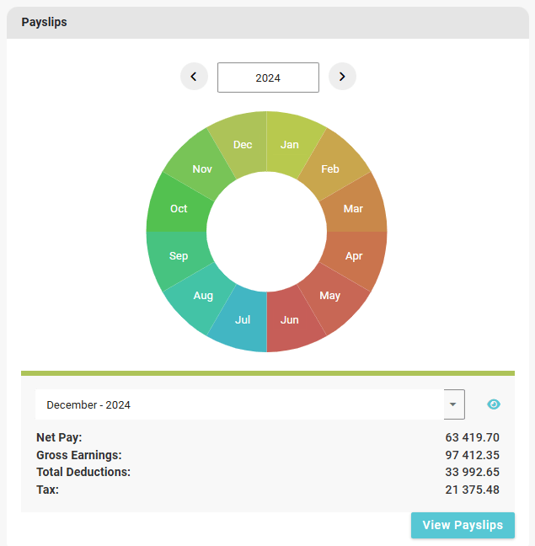The width and height of the screenshot is (535, 546).
Task: Click the 2024 year input field
Action: [x=268, y=78]
